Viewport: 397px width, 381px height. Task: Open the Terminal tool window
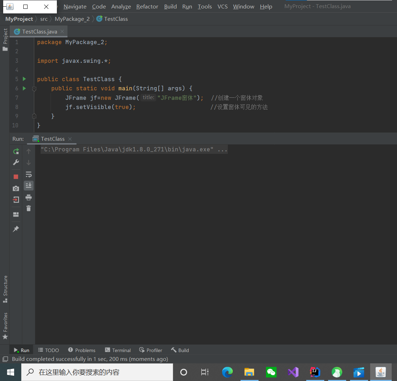(x=118, y=350)
